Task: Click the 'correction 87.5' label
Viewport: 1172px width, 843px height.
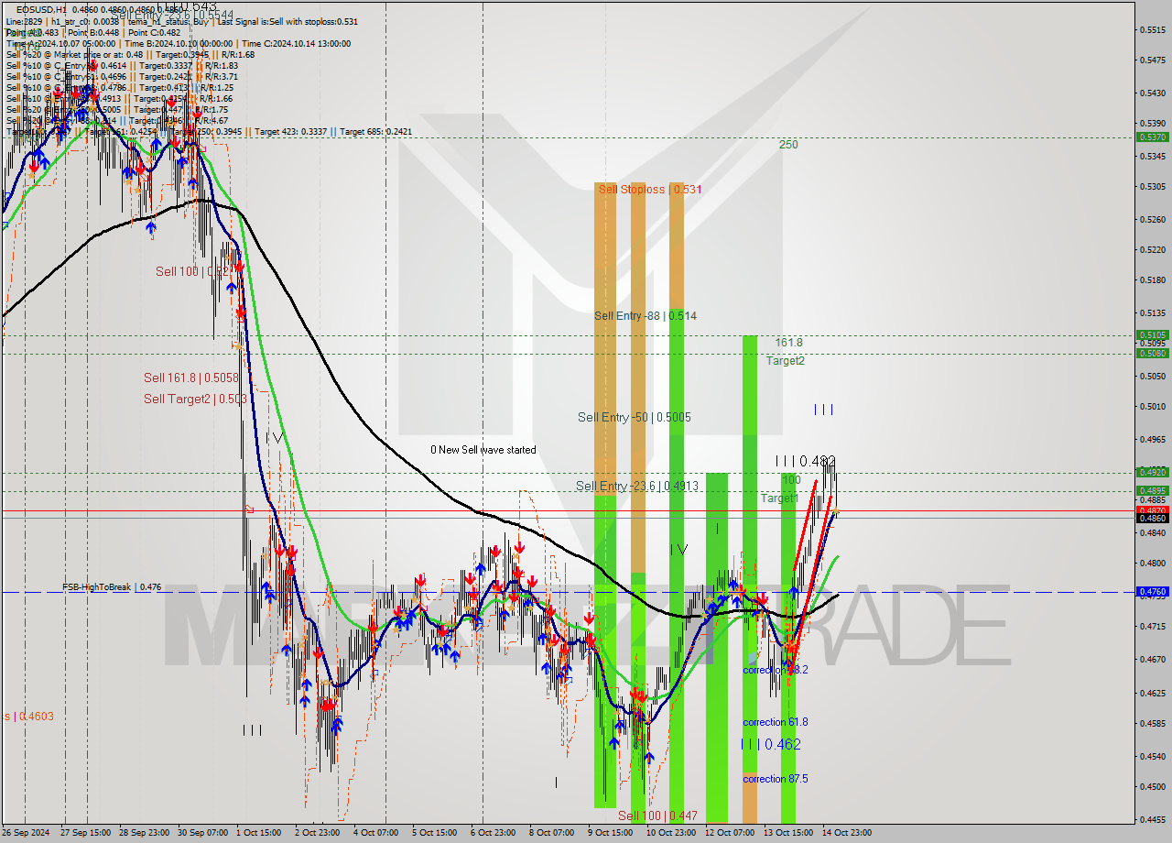Action: tap(776, 779)
